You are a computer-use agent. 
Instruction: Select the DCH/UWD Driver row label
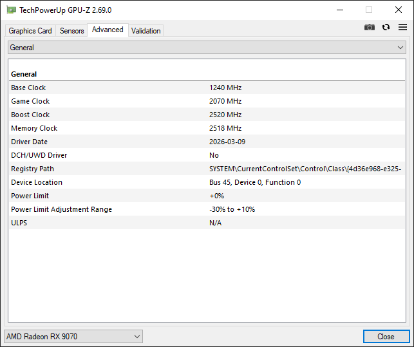pyautogui.click(x=39, y=155)
